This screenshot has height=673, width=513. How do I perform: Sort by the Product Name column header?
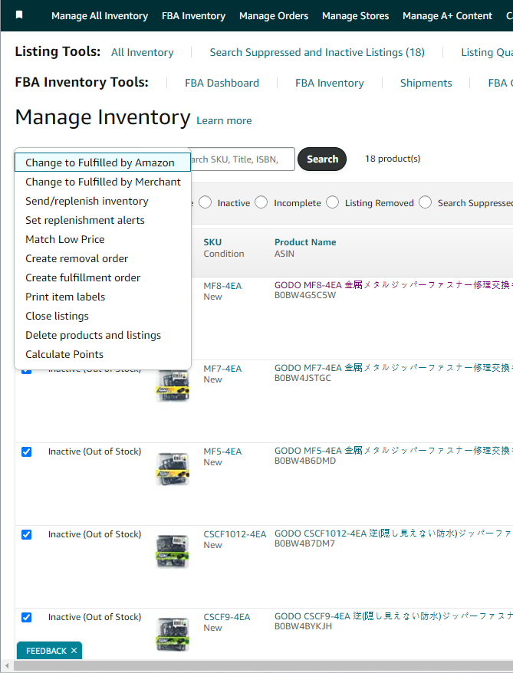click(x=305, y=242)
